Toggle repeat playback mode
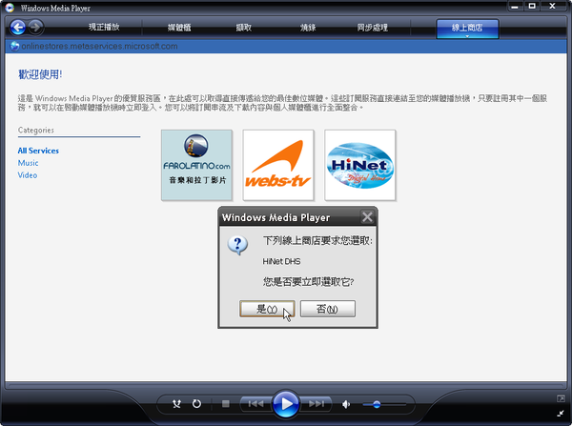This screenshot has height=426, width=572. (196, 404)
